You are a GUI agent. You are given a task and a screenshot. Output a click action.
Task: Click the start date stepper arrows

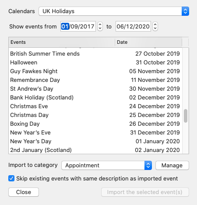(x=100, y=26)
